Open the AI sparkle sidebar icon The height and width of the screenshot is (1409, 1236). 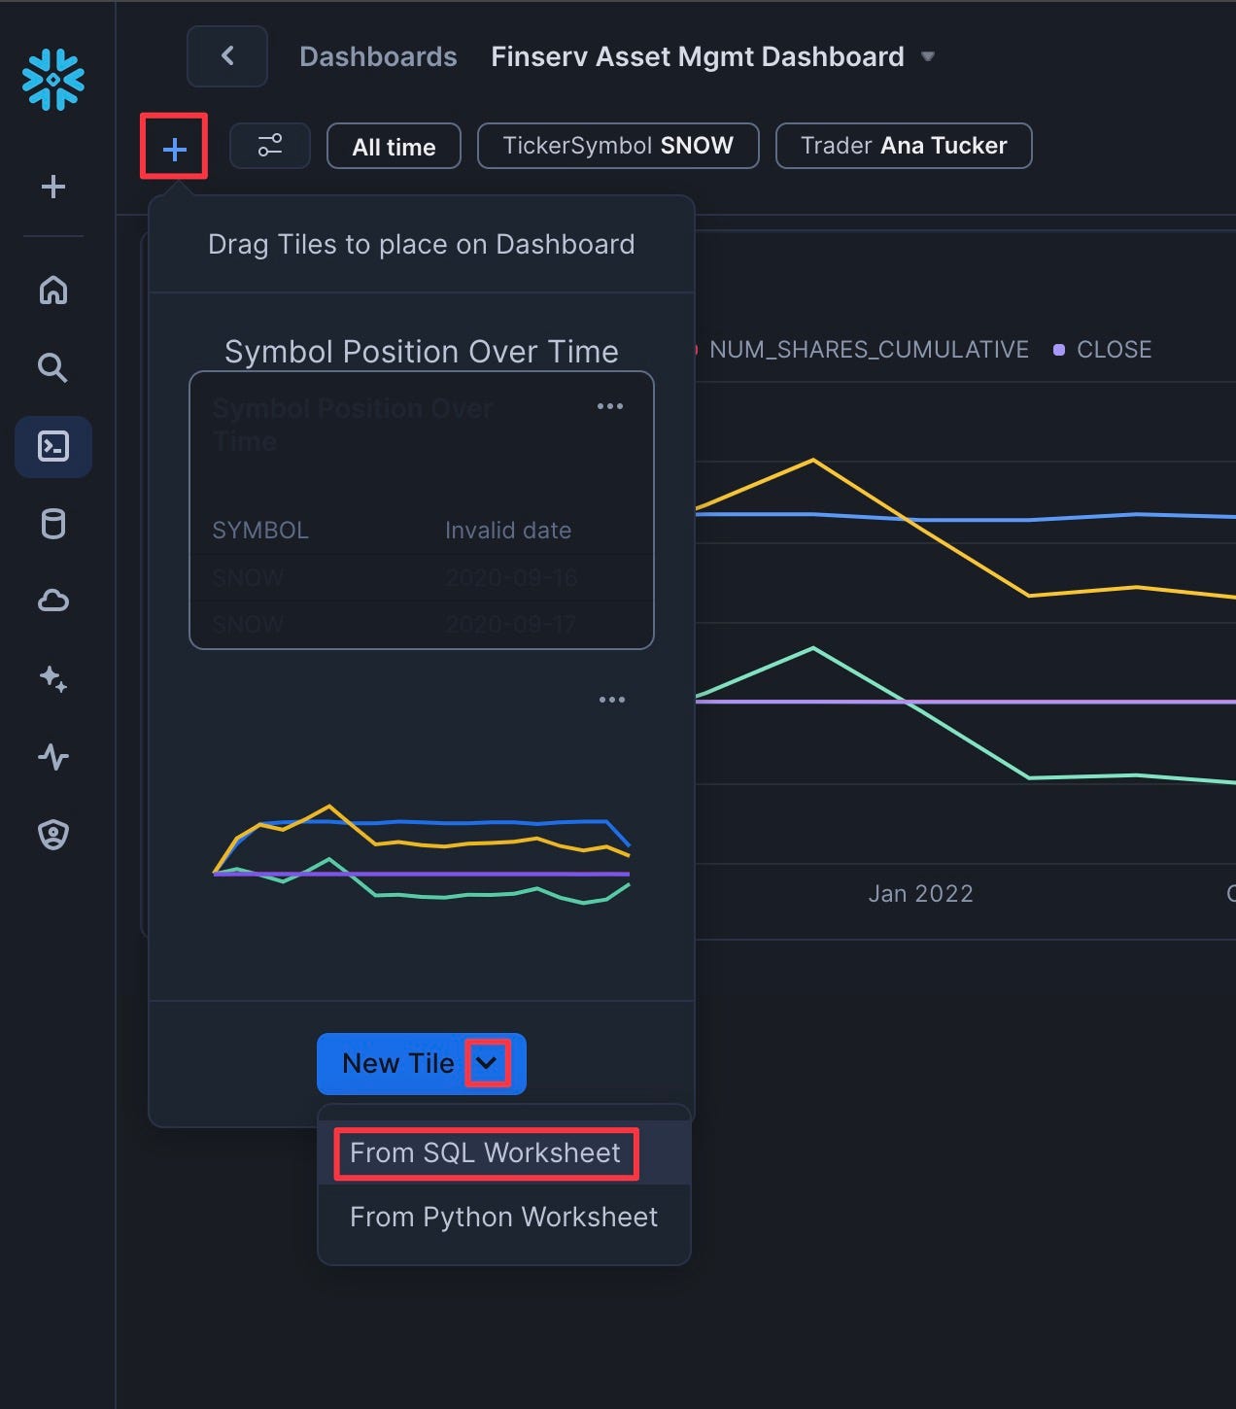(x=53, y=678)
